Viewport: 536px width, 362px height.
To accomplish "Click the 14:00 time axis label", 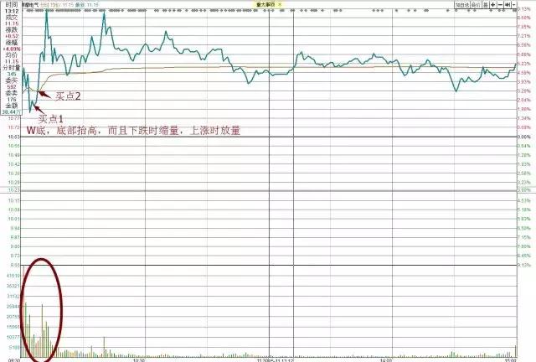I will [386, 360].
